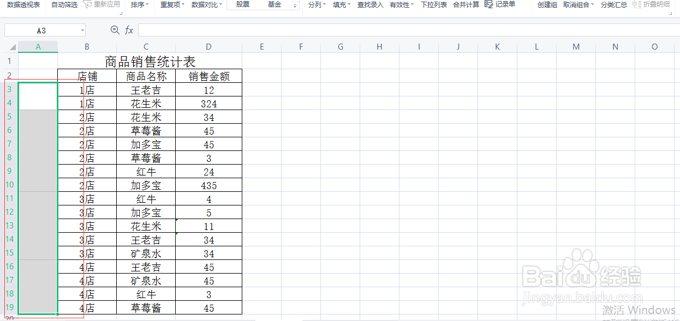Click the 1店 cell in row 3
The width and height of the screenshot is (680, 321).
tap(87, 90)
